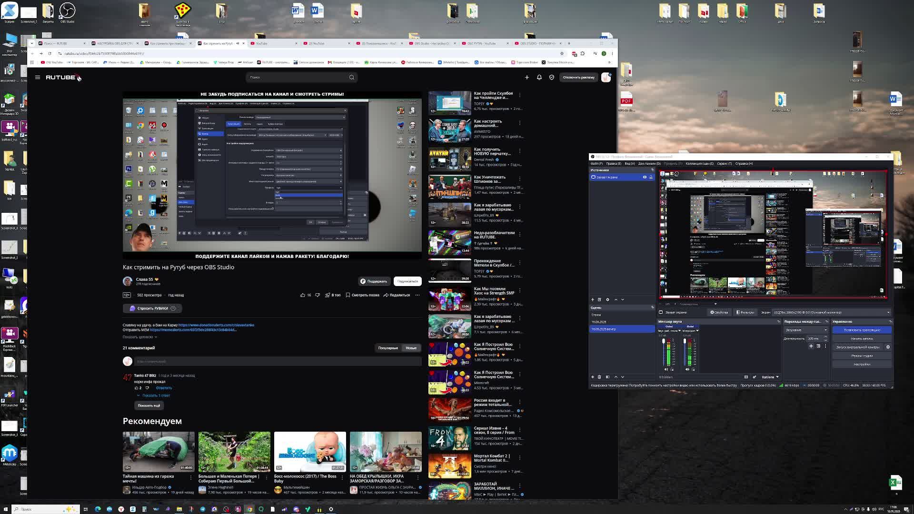
Task: Click 'Остановить трансляцию' in OBS
Action: (862, 330)
